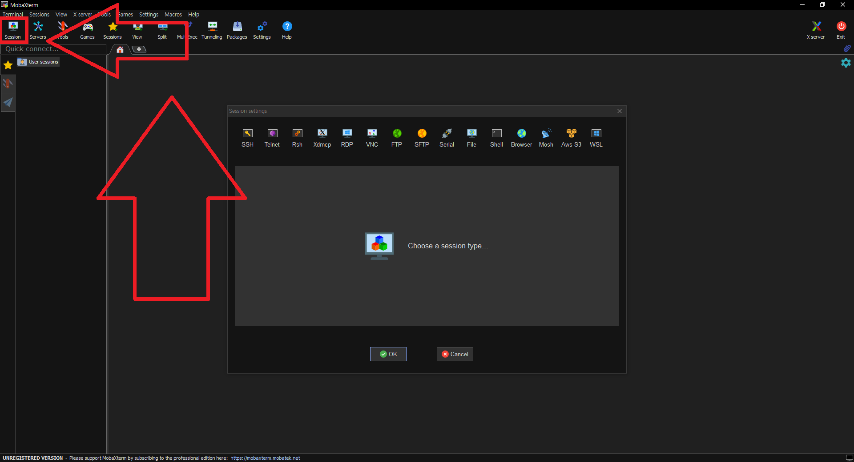
Task: Open the Servers toolbar icon
Action: [38, 30]
